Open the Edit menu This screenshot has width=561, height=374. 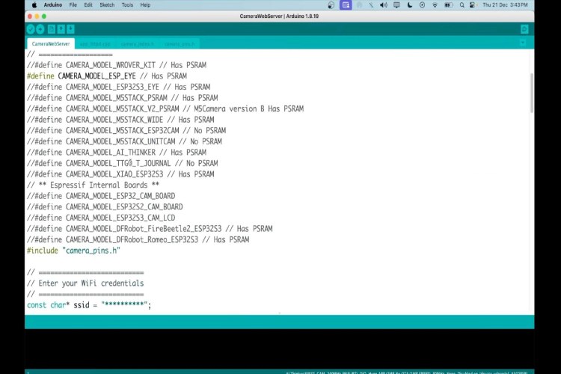coord(88,5)
